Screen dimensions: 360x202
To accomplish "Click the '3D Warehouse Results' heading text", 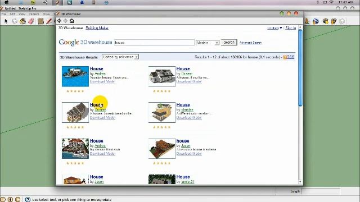I will [79, 57].
